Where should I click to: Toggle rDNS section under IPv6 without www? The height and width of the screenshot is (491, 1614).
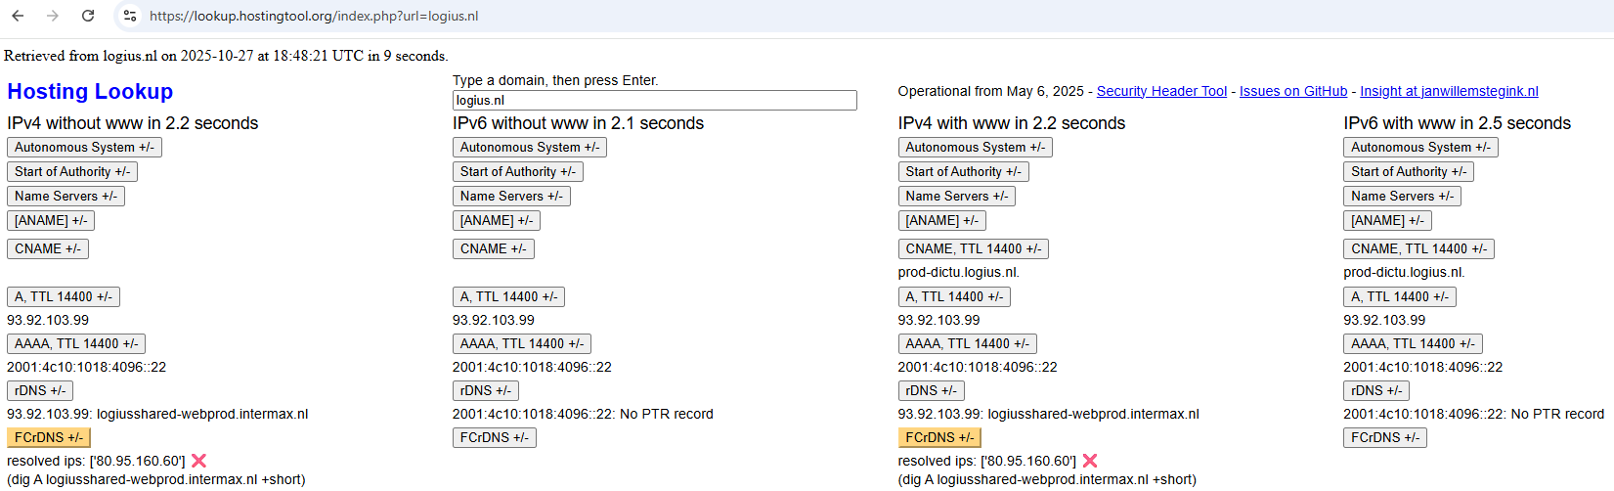point(485,390)
